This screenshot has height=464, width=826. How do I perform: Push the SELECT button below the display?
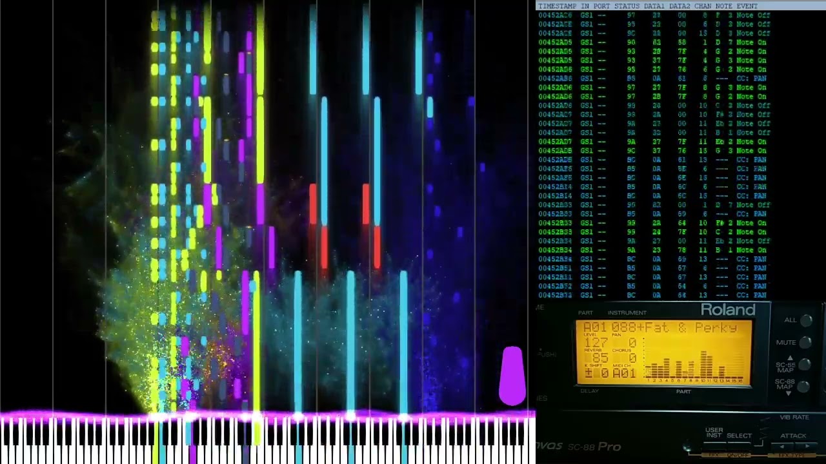pos(740,445)
